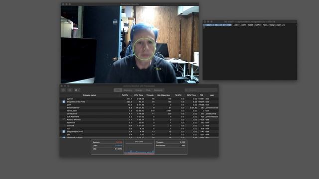
Task: Click the SnagitHelper2020 app icon in list
Action: coord(64,131)
